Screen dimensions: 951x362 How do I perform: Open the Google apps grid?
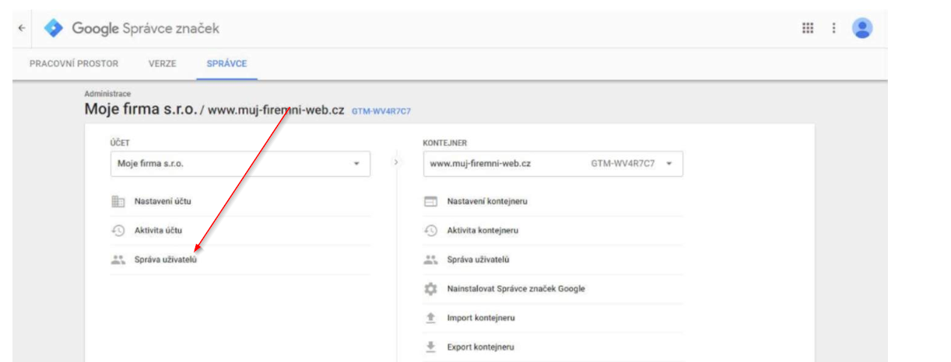(807, 28)
